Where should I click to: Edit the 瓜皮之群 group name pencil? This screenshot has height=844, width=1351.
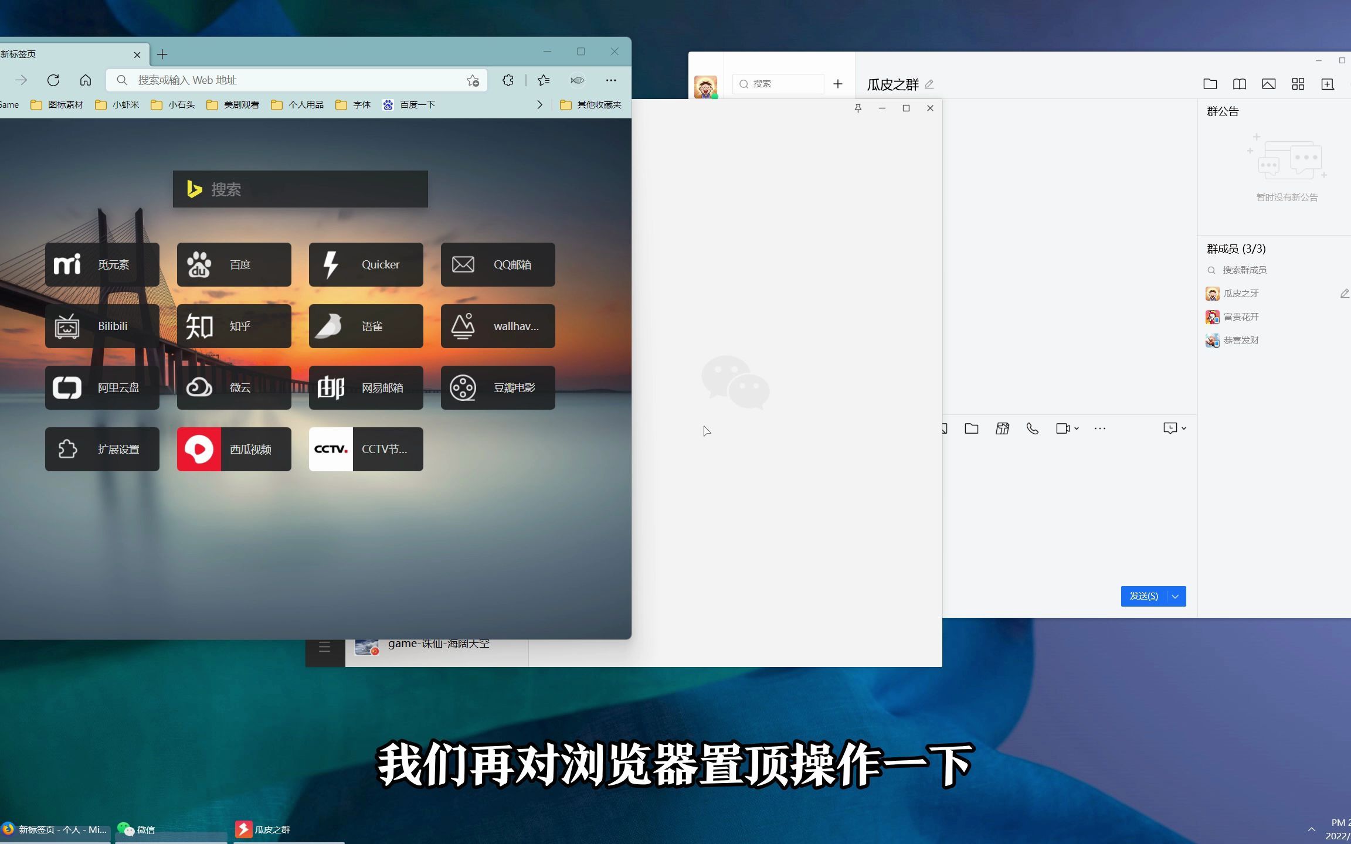point(929,84)
